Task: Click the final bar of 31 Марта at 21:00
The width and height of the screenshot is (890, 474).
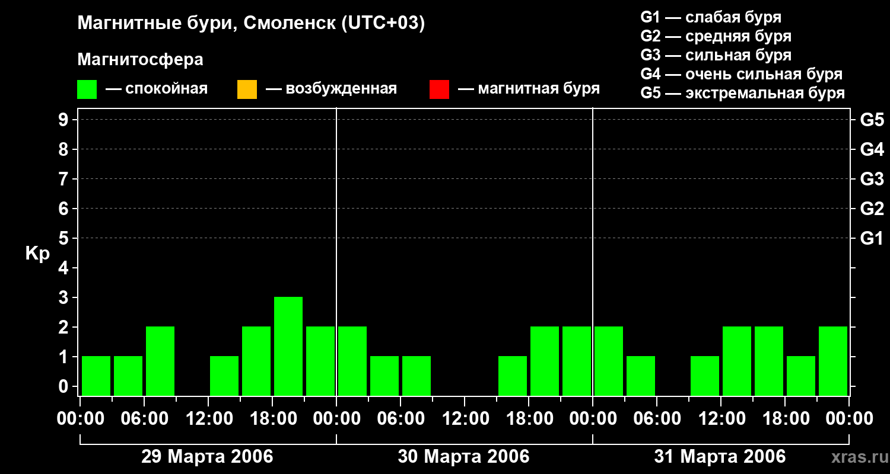Action: coord(833,361)
